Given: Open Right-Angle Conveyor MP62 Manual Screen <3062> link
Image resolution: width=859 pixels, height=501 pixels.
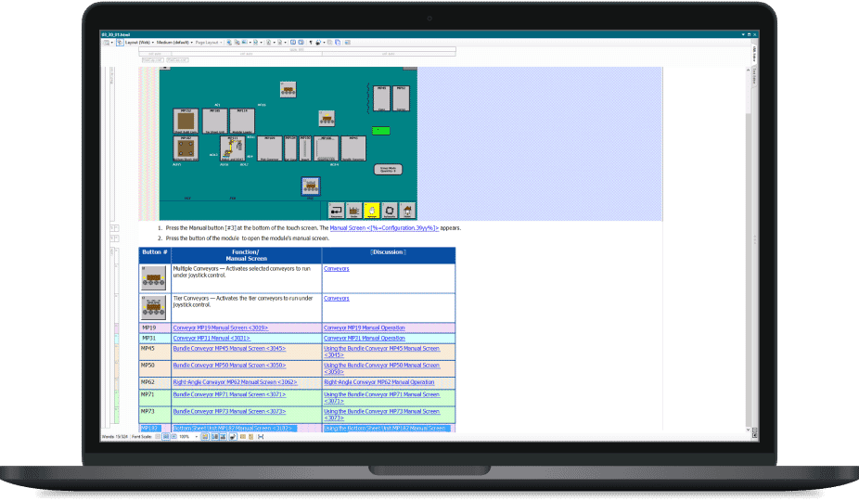Looking at the screenshot, I should click(x=235, y=382).
